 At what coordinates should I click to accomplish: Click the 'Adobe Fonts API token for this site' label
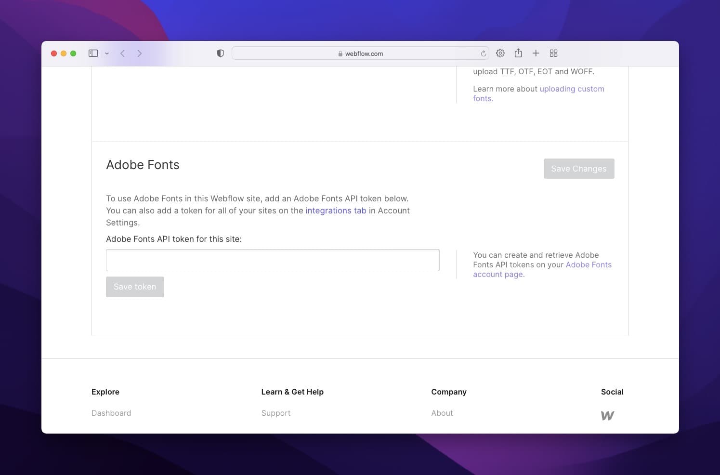[x=174, y=239]
